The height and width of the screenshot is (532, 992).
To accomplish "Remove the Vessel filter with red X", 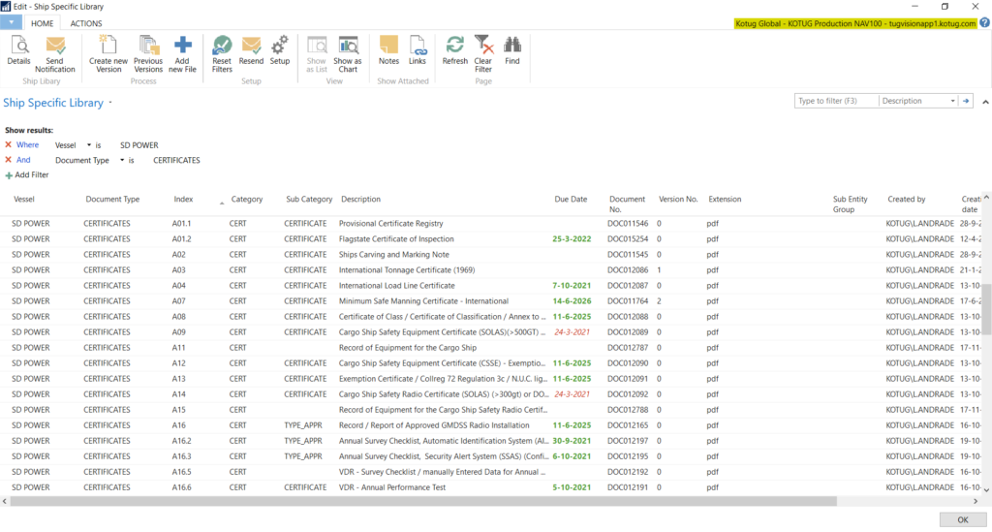I will (9, 145).
